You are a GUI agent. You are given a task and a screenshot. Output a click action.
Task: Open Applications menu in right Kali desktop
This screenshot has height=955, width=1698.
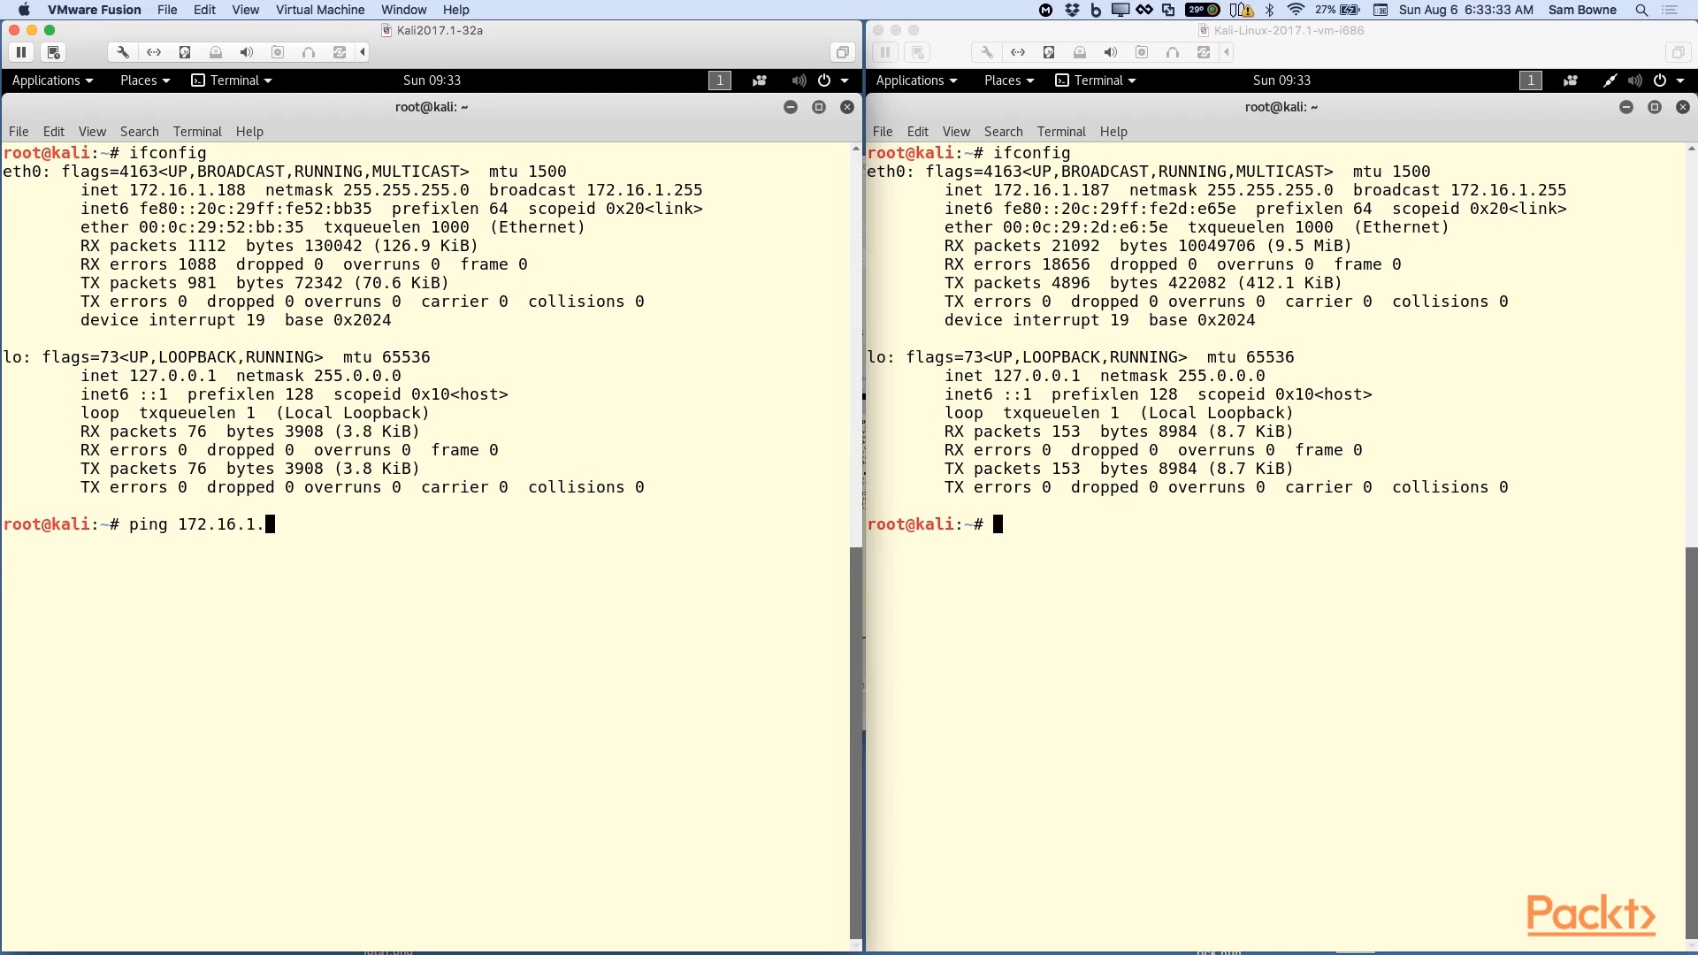[916, 80]
